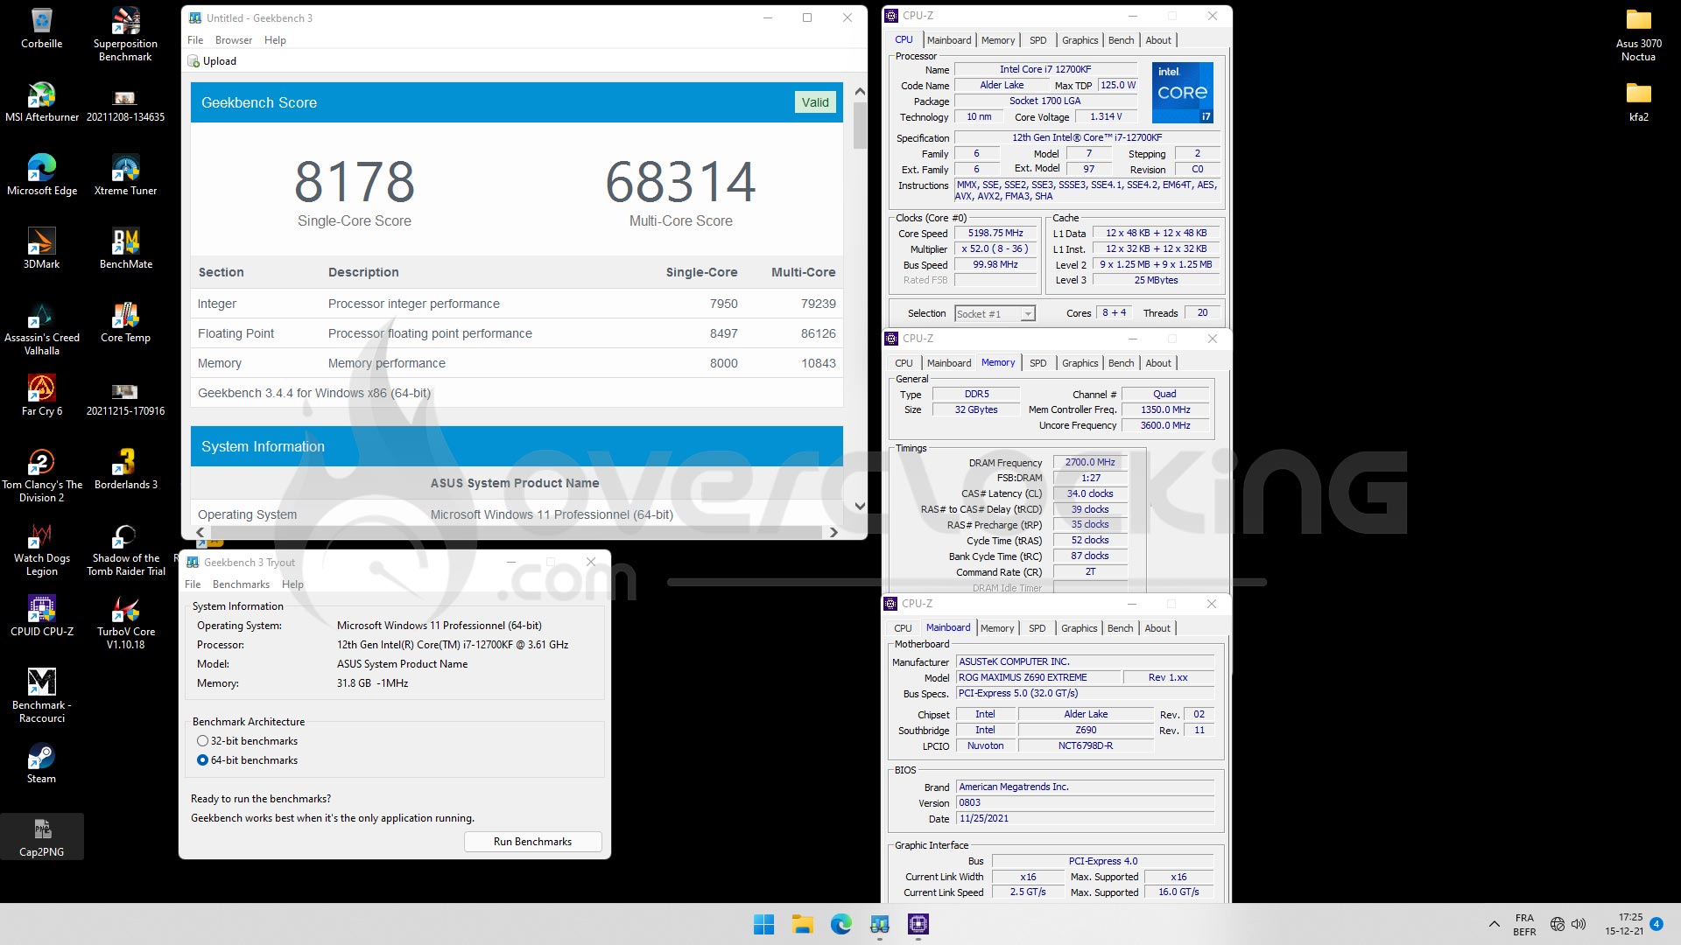The image size is (1681, 945).
Task: Select the 32-bit benchmarks radio button
Action: coord(202,741)
